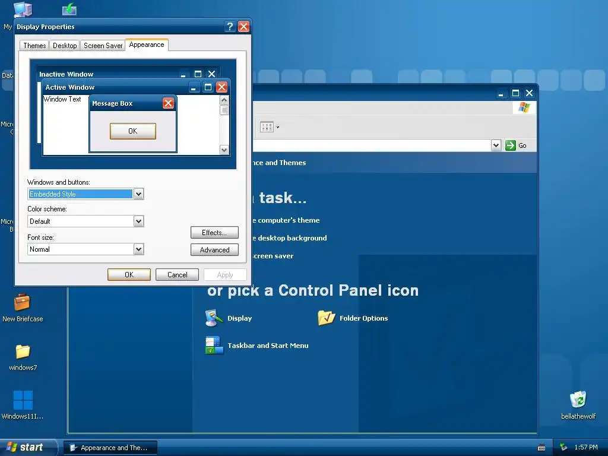The image size is (608, 456).
Task: Click the Advanced button
Action: (214, 250)
